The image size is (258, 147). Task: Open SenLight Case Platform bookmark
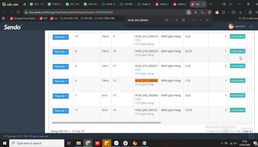(24, 18)
